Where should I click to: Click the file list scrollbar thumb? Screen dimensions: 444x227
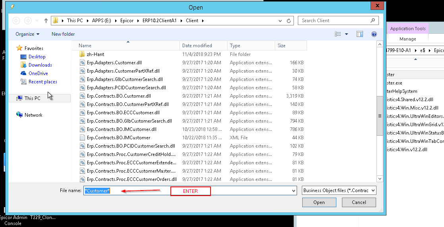[x=380, y=116]
